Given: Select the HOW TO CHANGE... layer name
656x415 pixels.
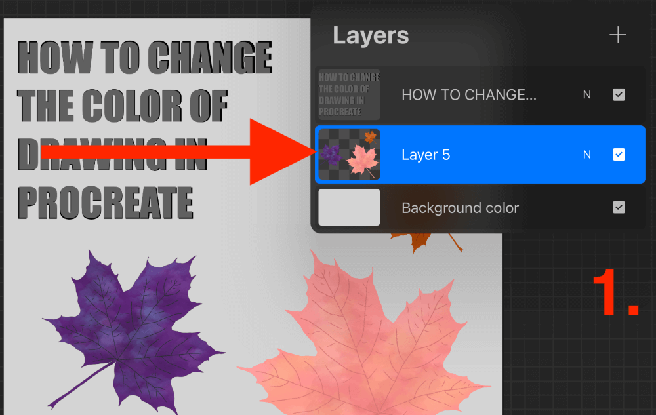Looking at the screenshot, I should tap(469, 95).
